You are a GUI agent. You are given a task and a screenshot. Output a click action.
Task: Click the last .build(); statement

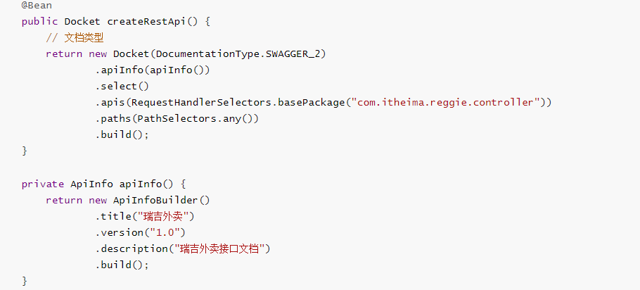122,265
